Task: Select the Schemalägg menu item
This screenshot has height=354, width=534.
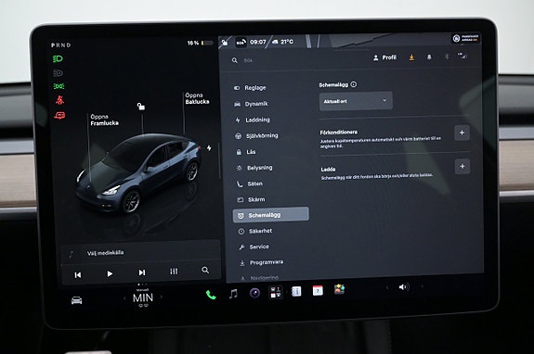Action: click(x=271, y=215)
